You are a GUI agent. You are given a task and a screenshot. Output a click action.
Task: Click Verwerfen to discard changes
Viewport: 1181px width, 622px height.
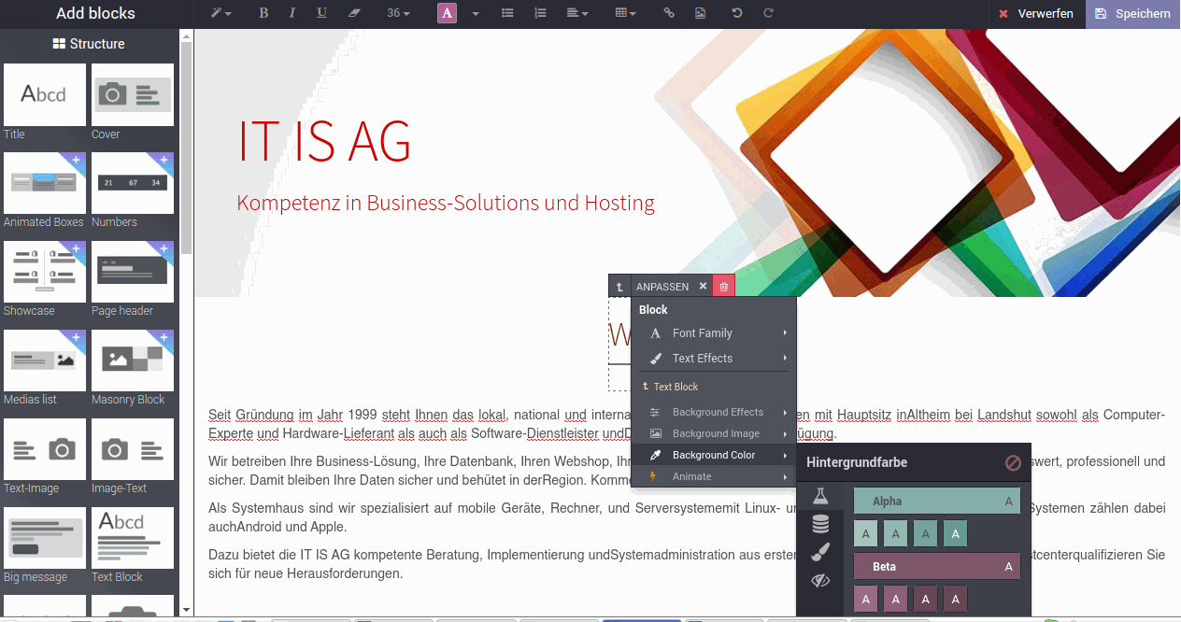click(1036, 14)
